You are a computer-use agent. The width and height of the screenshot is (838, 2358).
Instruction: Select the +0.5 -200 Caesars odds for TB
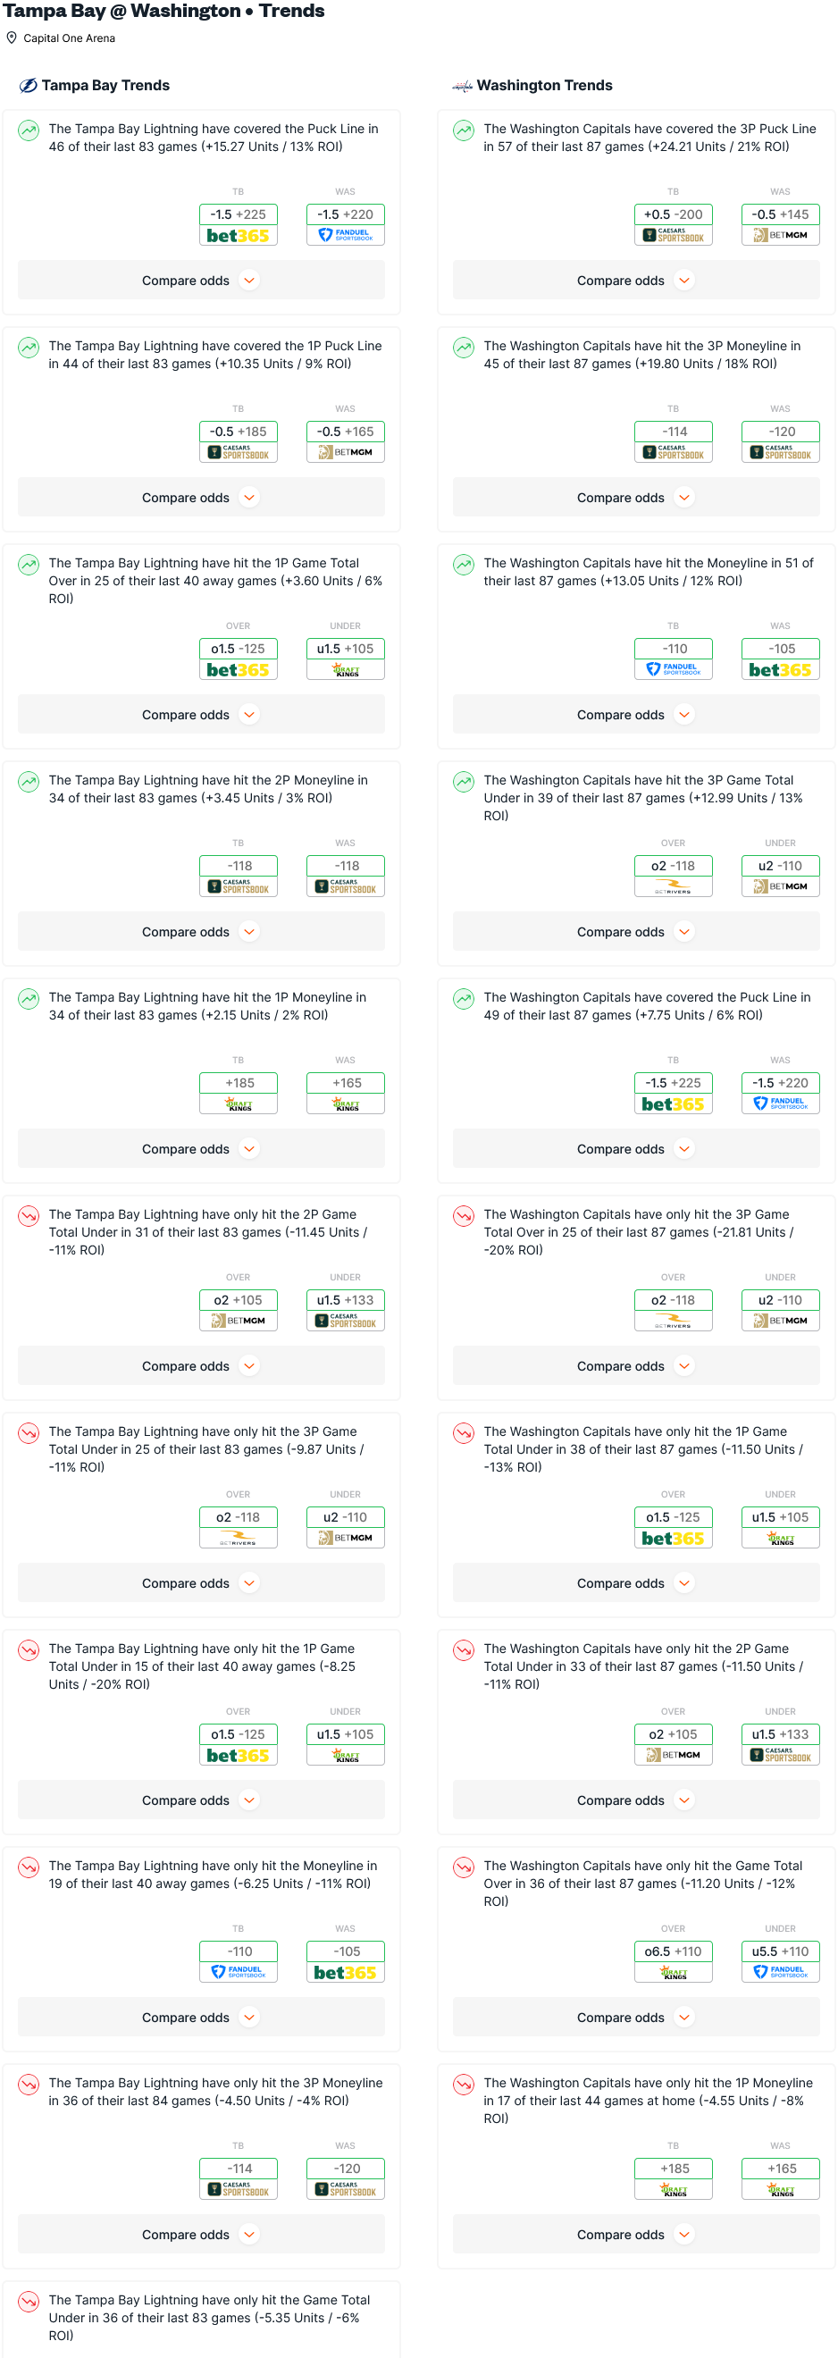tap(673, 224)
